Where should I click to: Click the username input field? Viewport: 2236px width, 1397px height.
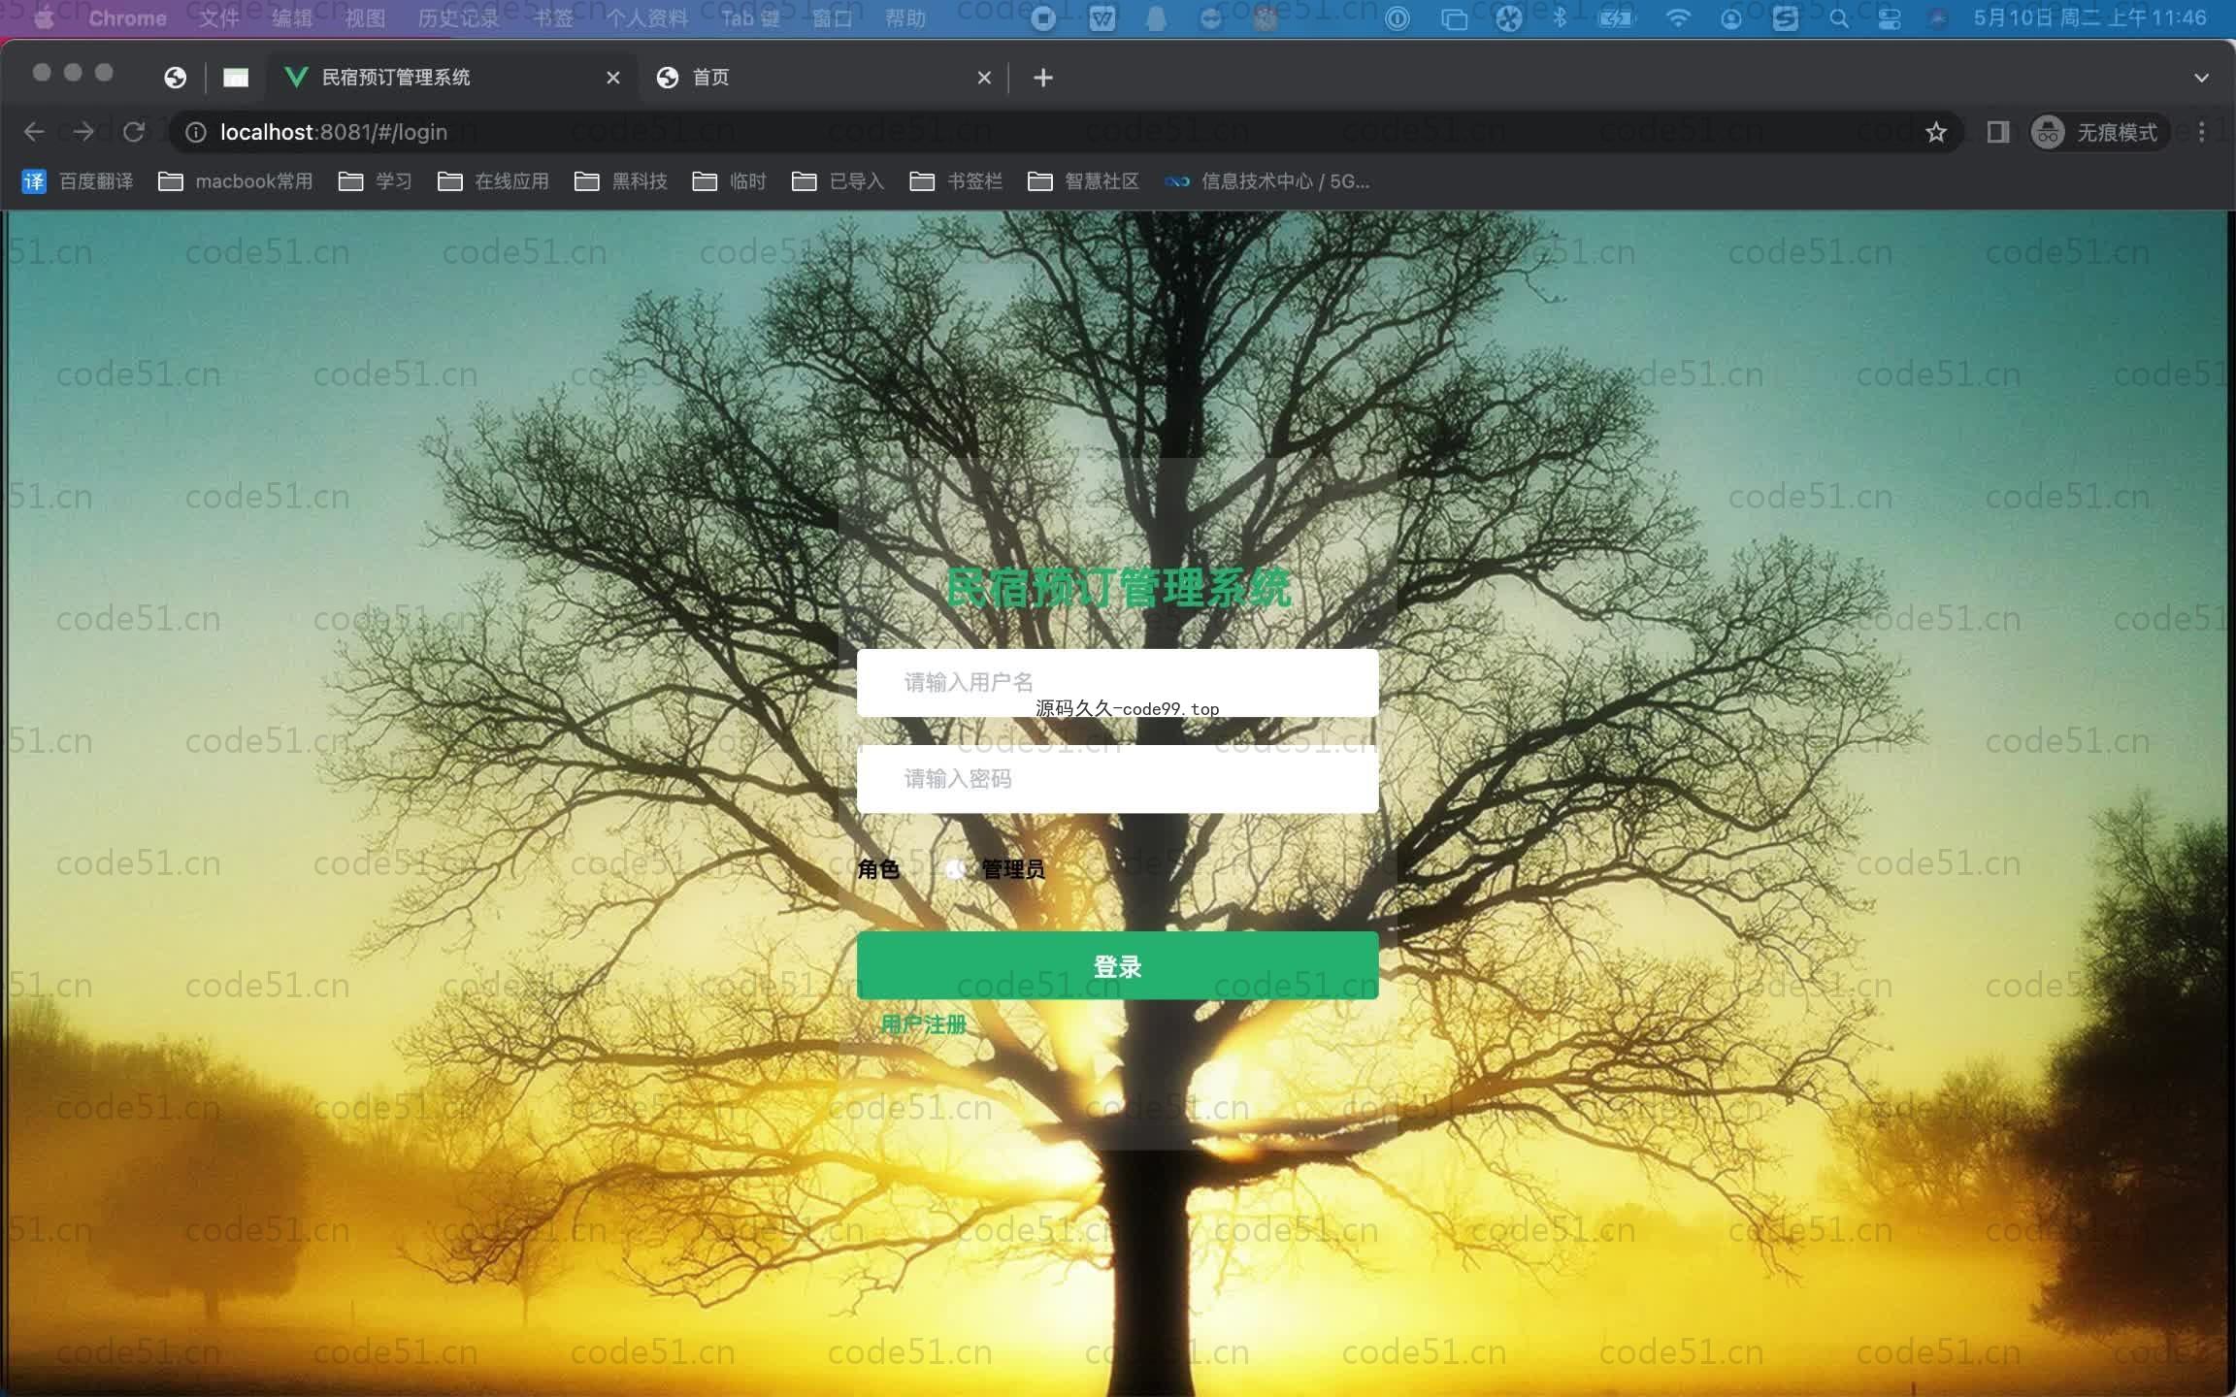1117,683
